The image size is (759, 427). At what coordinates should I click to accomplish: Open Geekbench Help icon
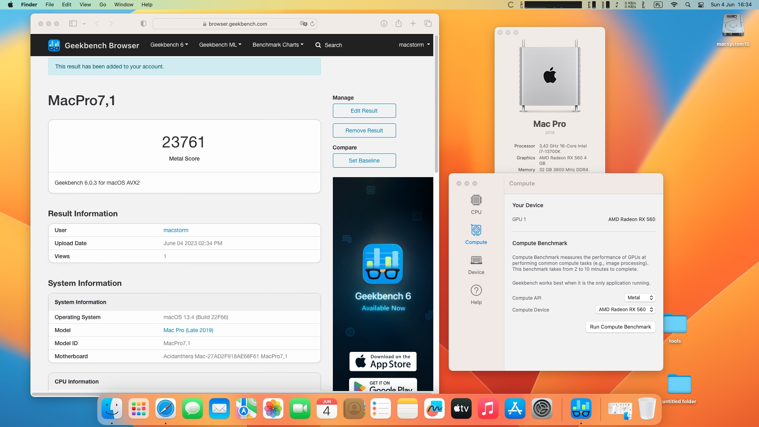coord(476,294)
